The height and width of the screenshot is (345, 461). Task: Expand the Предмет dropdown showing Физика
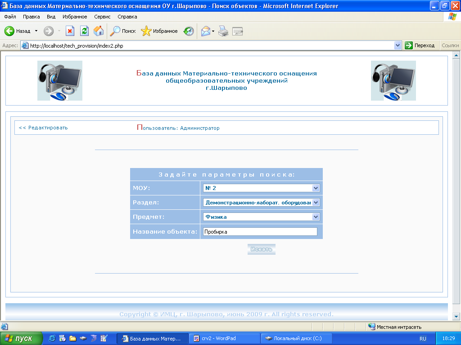coord(316,217)
